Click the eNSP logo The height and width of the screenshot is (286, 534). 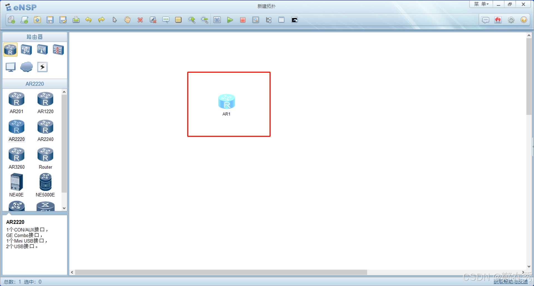(x=21, y=7)
